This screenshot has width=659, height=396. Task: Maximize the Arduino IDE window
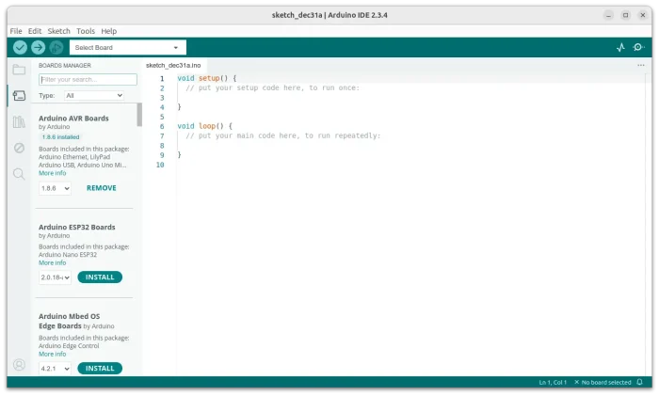[625, 15]
